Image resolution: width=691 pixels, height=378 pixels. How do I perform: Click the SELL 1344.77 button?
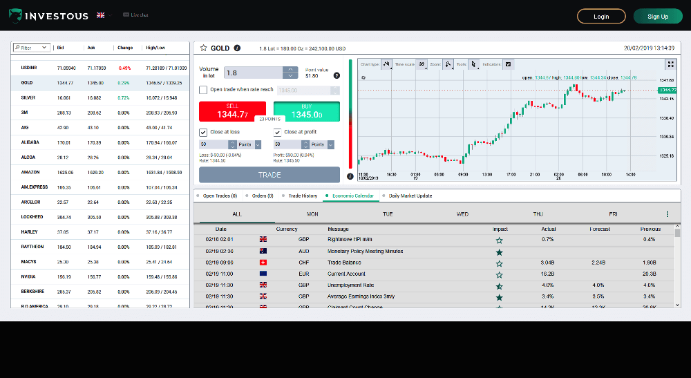[x=232, y=111]
